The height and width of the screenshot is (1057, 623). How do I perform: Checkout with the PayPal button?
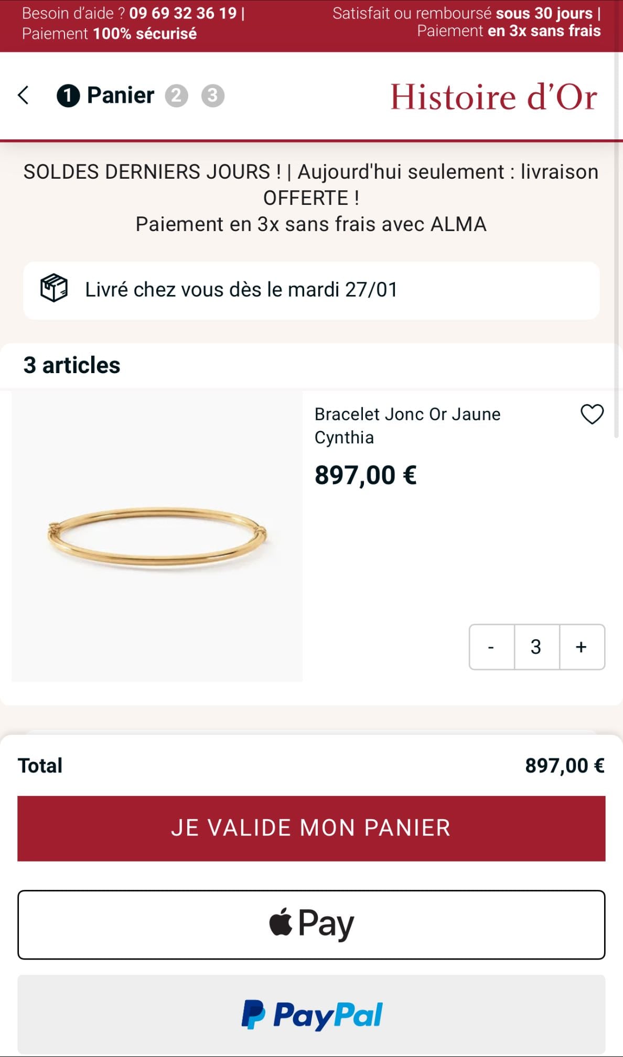[311, 1015]
